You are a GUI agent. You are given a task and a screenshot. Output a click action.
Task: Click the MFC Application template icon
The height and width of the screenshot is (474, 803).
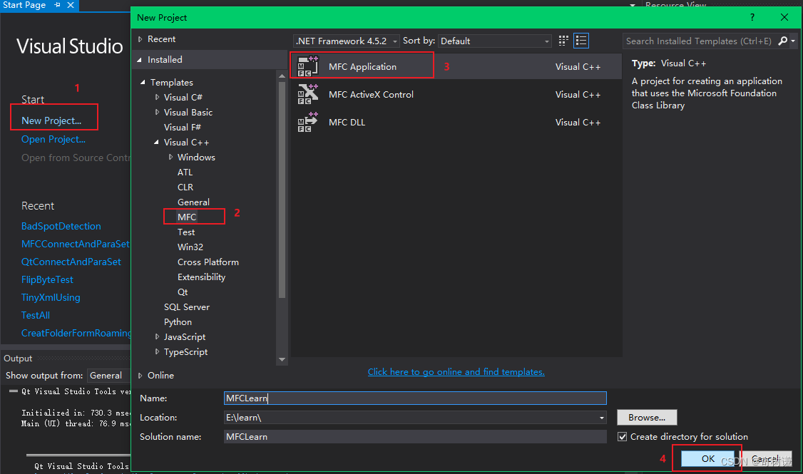[x=308, y=66]
